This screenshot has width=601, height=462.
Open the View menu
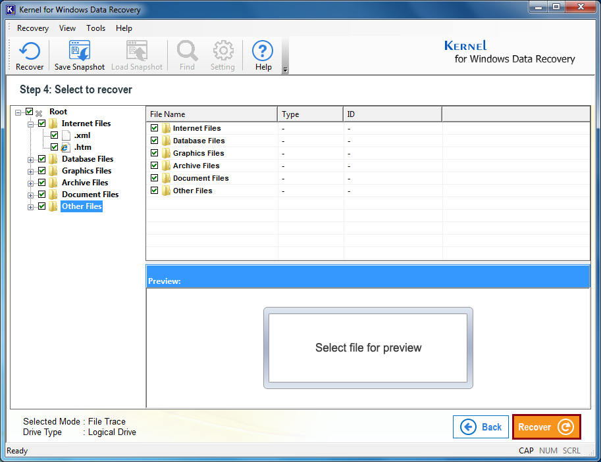pyautogui.click(x=67, y=28)
